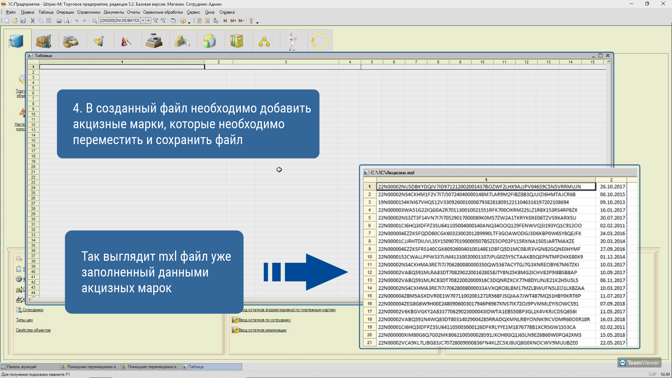
Task: Open the delivery truck section icon
Action: [x=71, y=41]
